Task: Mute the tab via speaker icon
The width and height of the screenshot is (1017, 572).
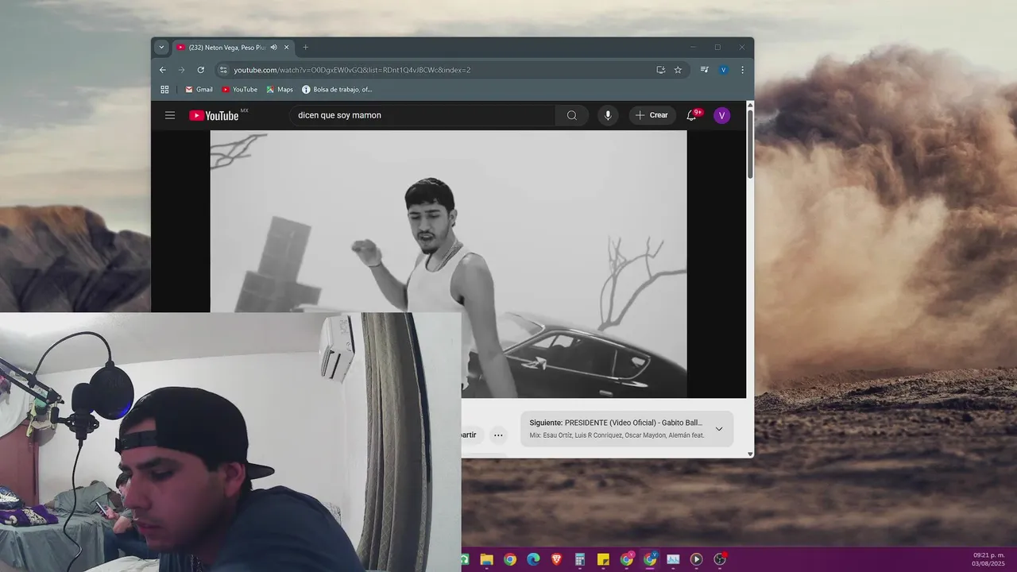Action: click(274, 48)
